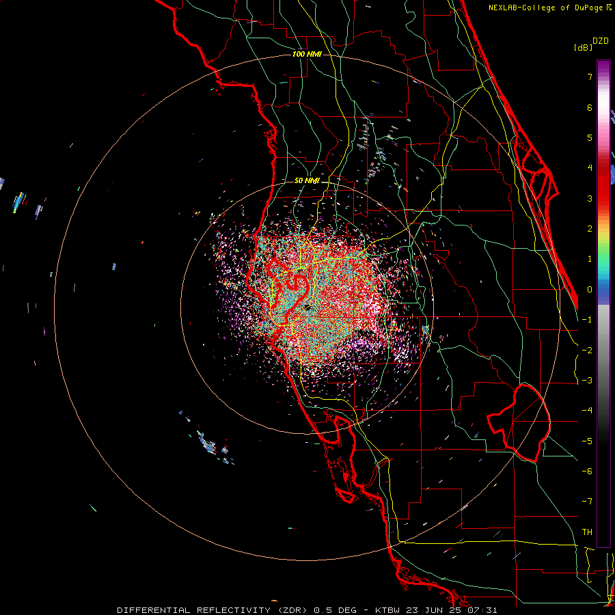This screenshot has width=615, height=615.
Task: Select the 6 dB scale value
Action: pyautogui.click(x=590, y=107)
